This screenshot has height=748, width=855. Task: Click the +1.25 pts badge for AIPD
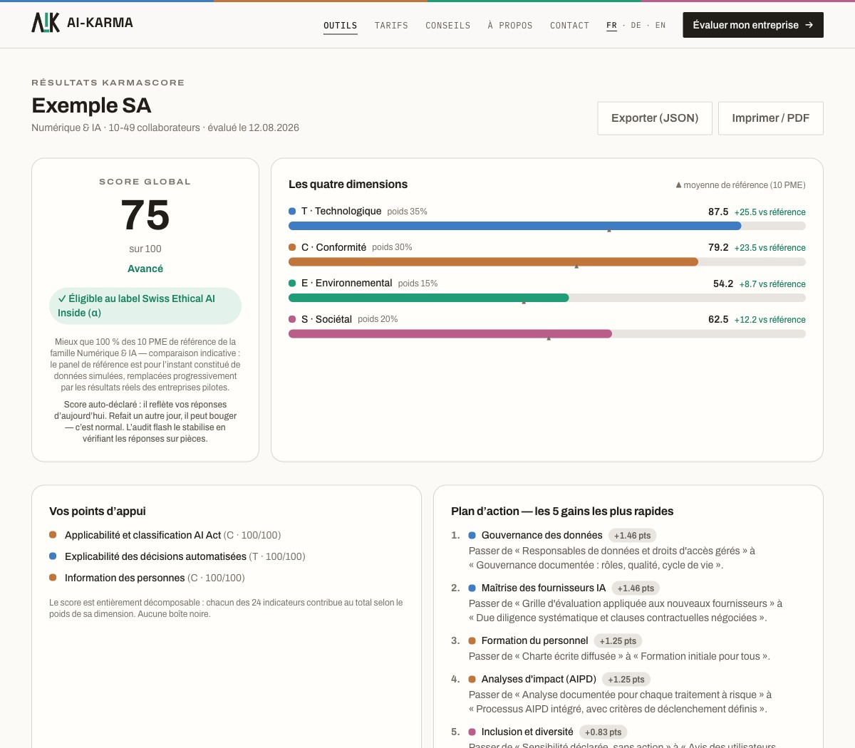[x=626, y=680]
